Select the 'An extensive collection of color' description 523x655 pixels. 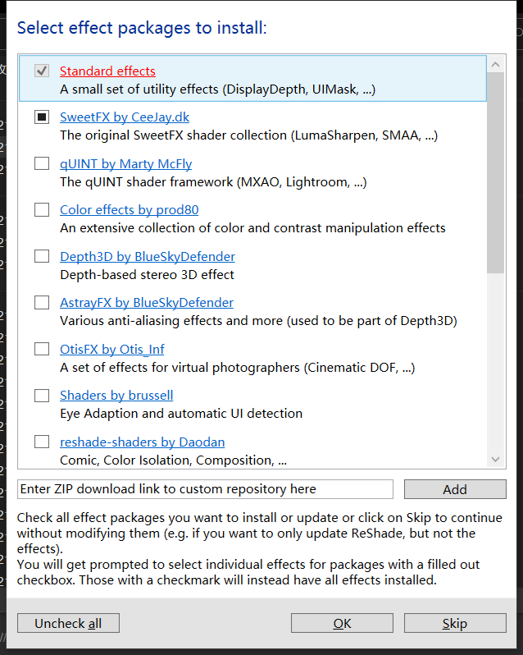[252, 228]
